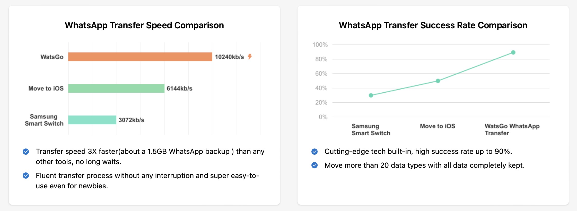Viewport: 577px width, 211px height.
Task: Click the 10240kb/s speed label
Action: click(229, 57)
